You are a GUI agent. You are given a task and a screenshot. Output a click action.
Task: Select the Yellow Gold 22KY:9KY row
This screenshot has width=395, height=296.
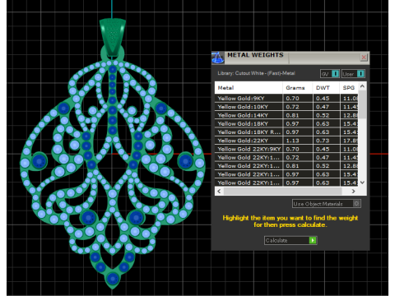pyautogui.click(x=286, y=149)
